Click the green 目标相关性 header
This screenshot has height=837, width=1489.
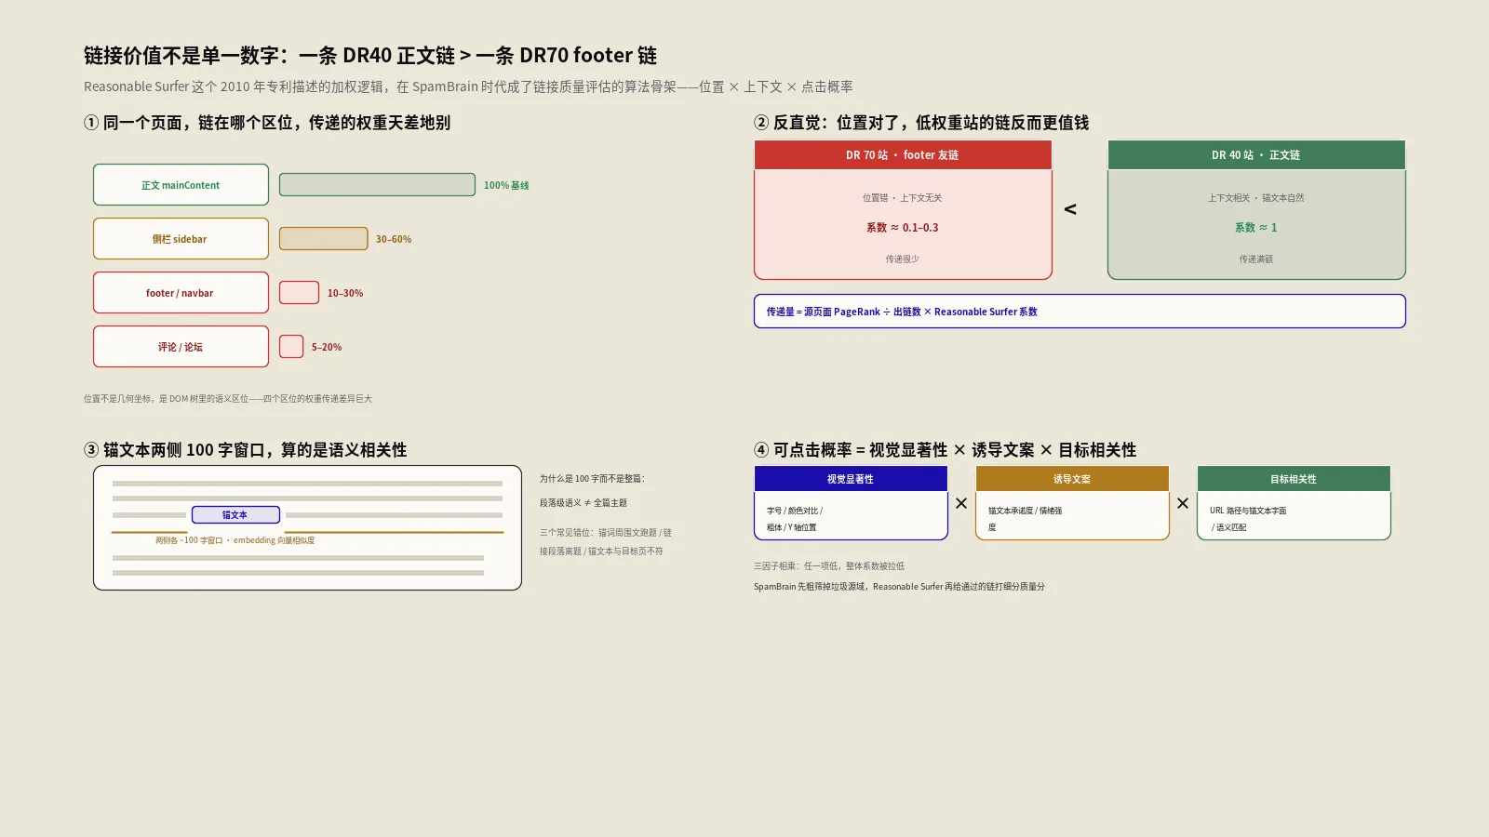click(x=1294, y=479)
